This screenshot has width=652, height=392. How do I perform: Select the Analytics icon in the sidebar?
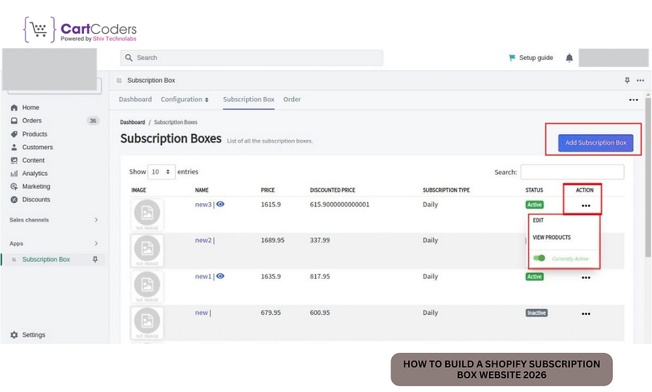click(x=15, y=173)
